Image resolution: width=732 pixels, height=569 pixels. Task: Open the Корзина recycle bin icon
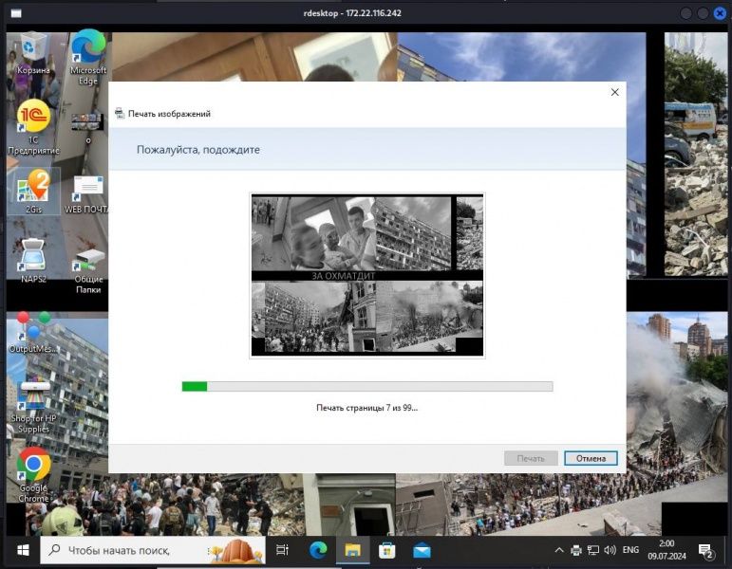tap(34, 47)
